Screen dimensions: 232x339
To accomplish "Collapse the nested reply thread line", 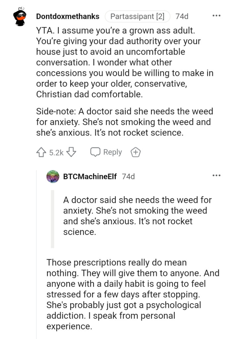I will point(36,249).
